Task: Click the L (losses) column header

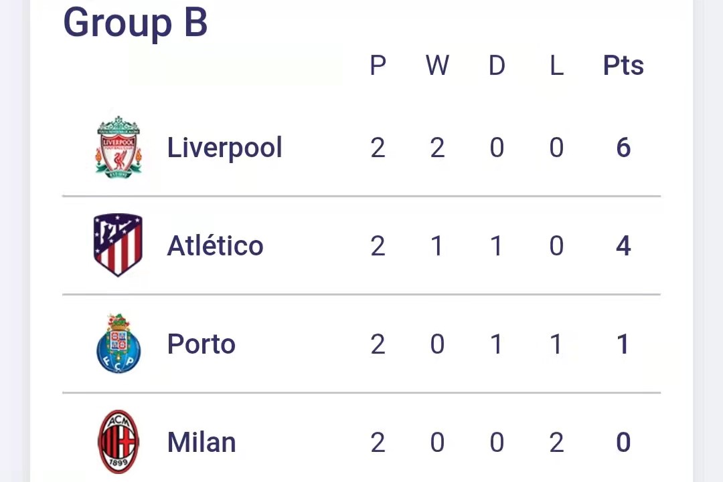Action: pyautogui.click(x=556, y=66)
